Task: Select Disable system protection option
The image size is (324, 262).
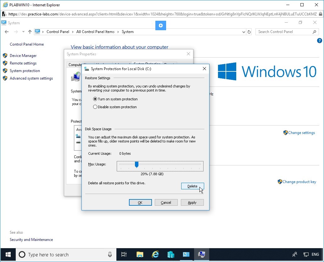Action: (x=115, y=107)
